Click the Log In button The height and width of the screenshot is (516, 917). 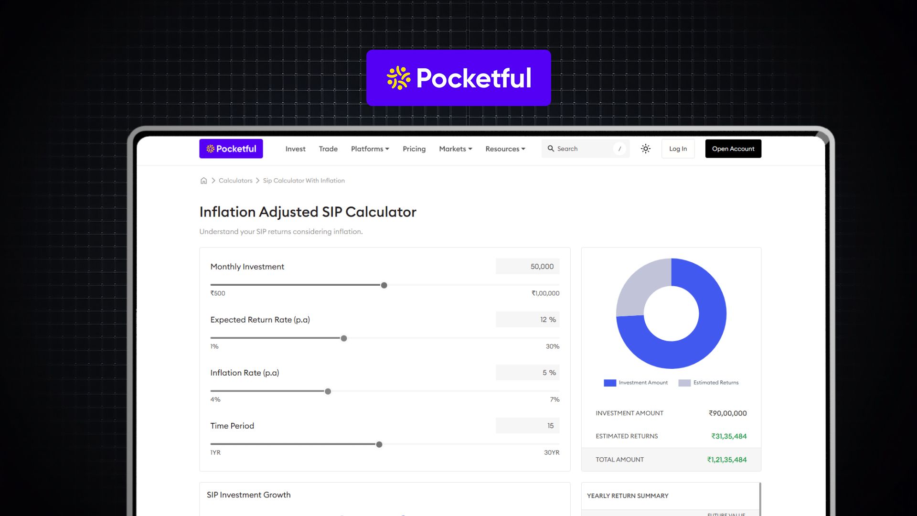[x=678, y=149]
